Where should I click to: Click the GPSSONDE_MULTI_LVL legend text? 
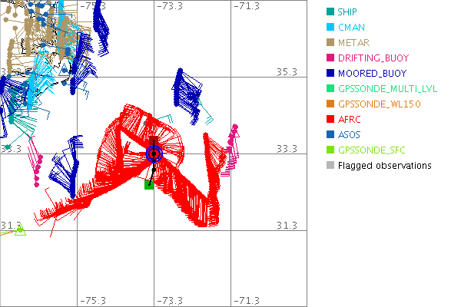tap(387, 88)
